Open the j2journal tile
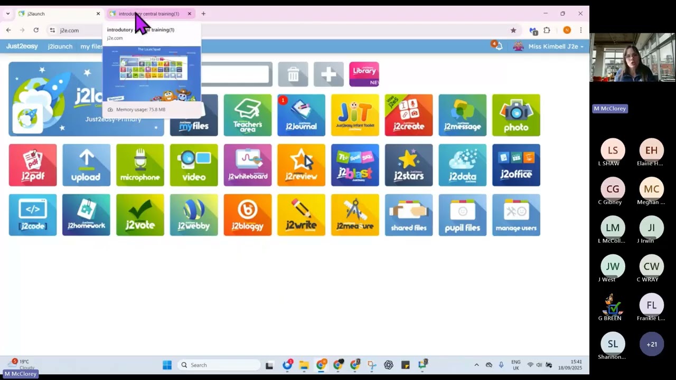The width and height of the screenshot is (676, 380). [301, 115]
